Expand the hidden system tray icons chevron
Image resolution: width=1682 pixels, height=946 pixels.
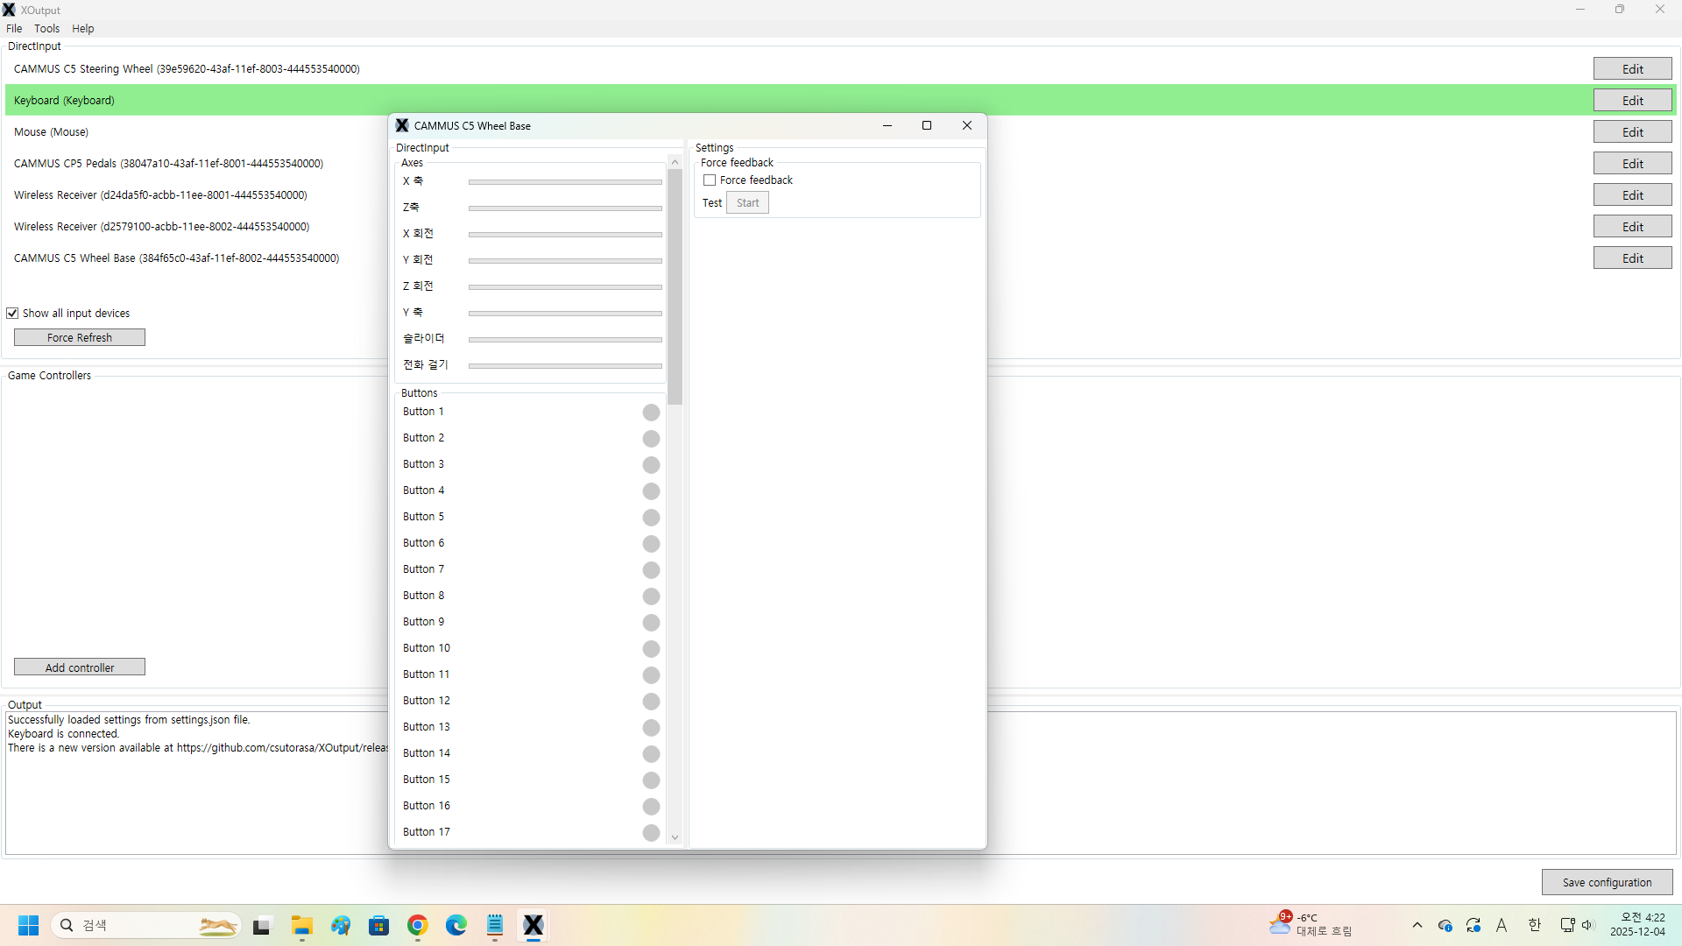click(1417, 925)
